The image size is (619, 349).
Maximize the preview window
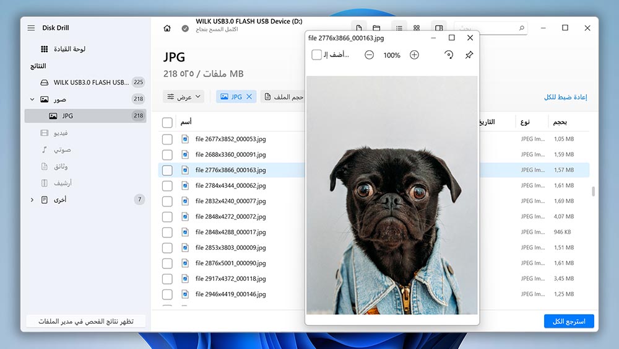tap(452, 38)
